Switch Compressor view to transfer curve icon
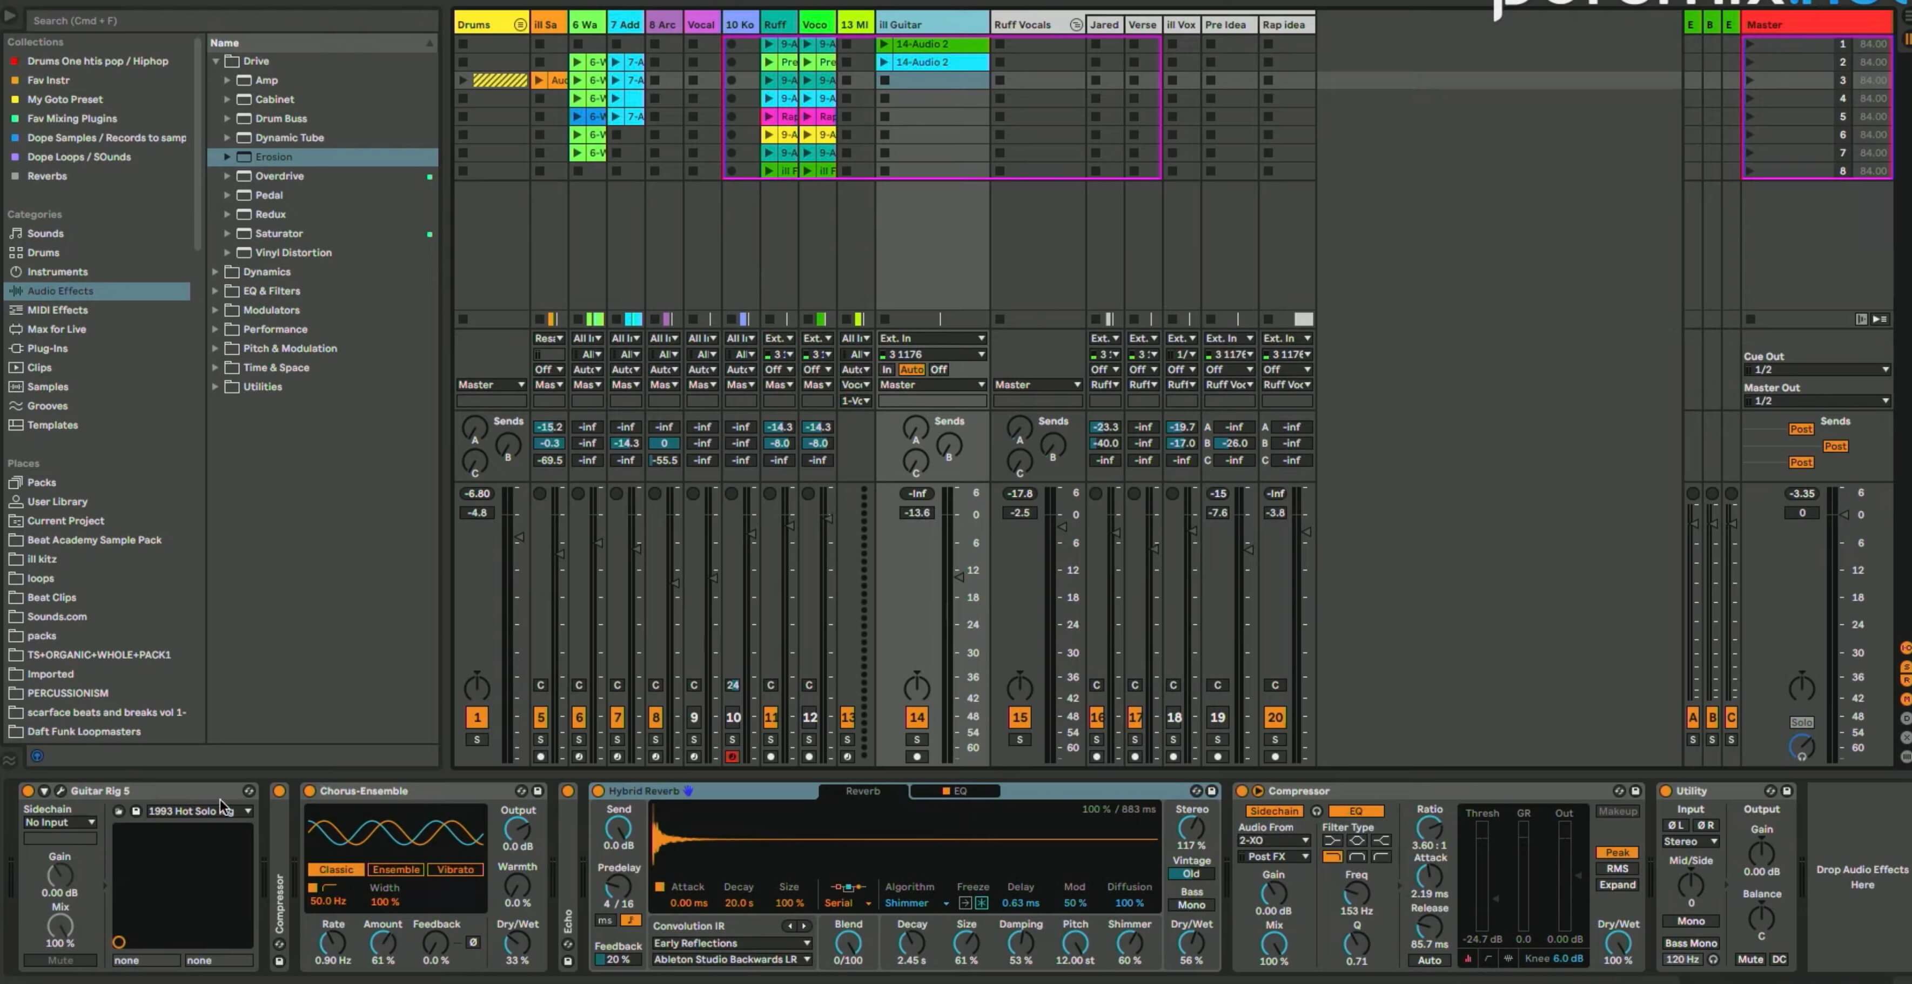This screenshot has width=1912, height=984. click(1488, 958)
